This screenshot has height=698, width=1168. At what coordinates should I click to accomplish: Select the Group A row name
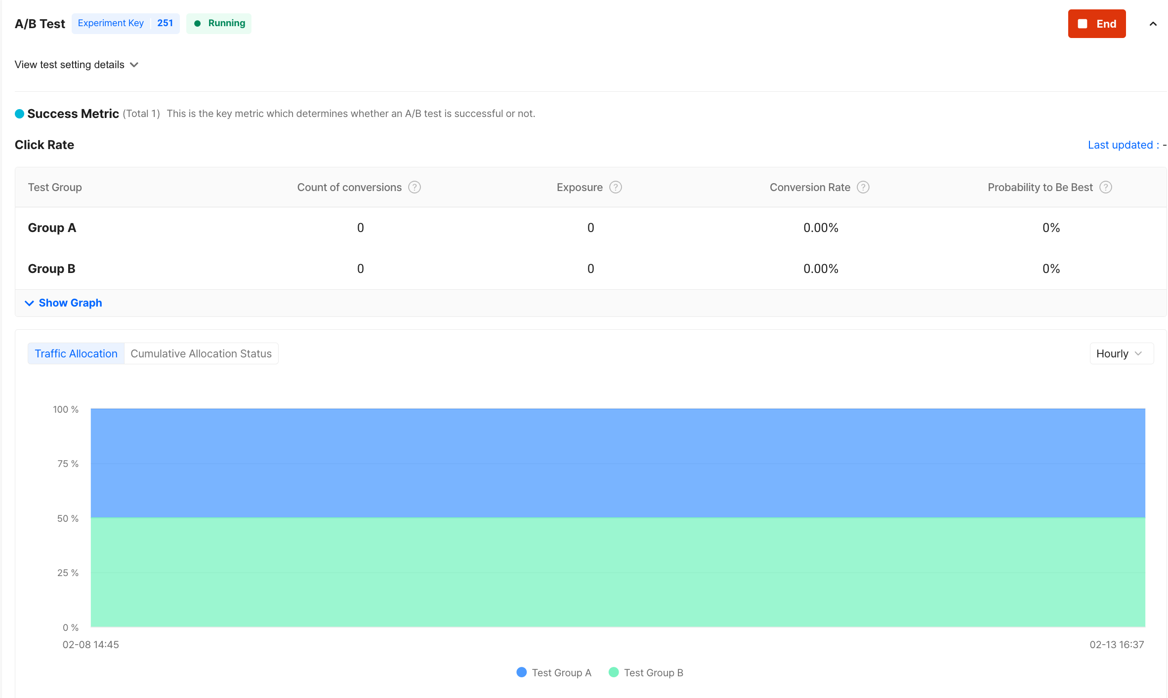(x=52, y=228)
